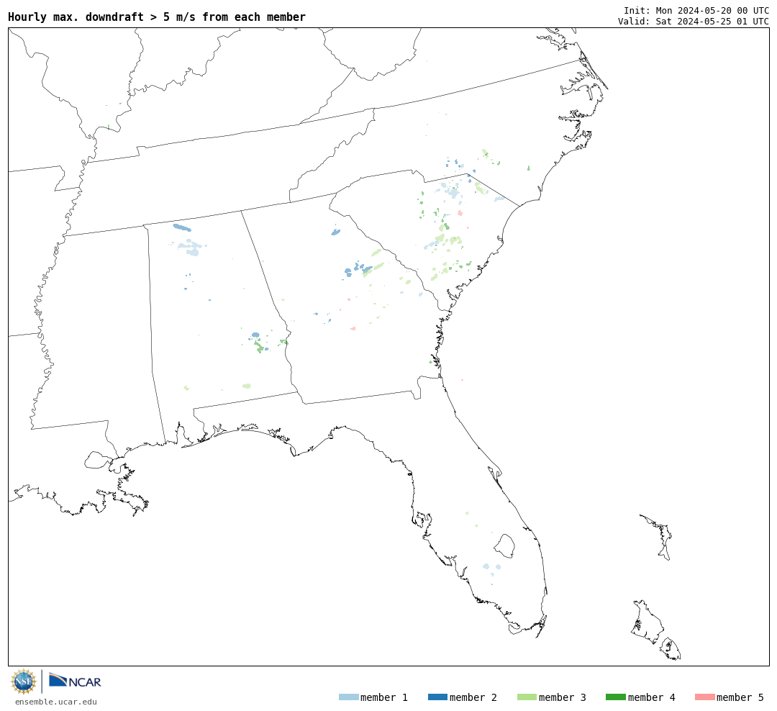Image resolution: width=777 pixels, height=711 pixels.
Task: Click the member 5 pink swatch
Action: 704,697
